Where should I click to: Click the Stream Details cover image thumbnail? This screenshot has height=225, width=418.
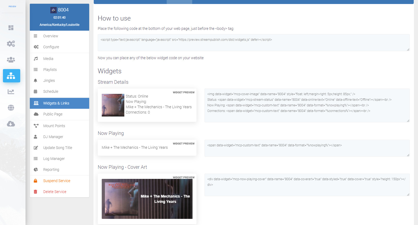pos(113,105)
